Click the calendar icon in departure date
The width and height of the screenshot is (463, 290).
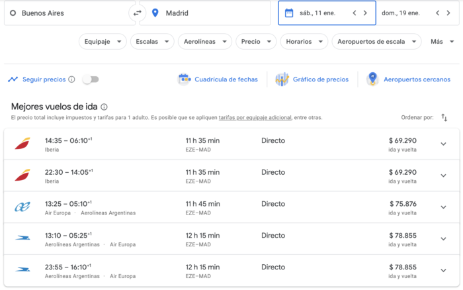289,13
